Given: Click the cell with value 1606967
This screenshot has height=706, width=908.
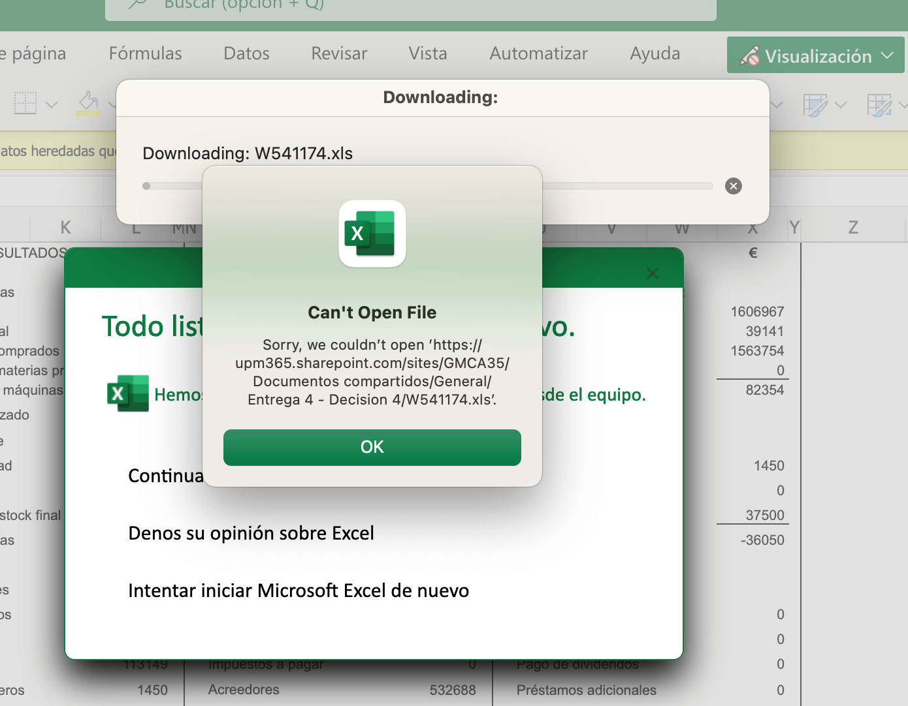Looking at the screenshot, I should point(757,312).
